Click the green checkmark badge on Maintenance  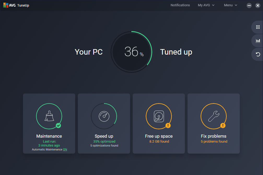click(x=59, y=125)
